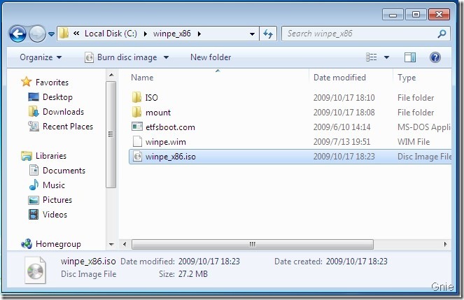Sort by Name column header
The width and height of the screenshot is (464, 300).
[142, 78]
